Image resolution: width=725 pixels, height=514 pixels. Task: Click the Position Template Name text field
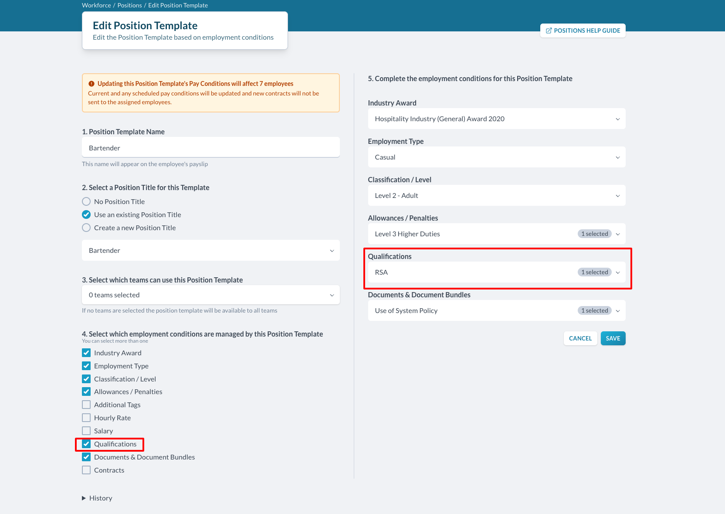pyautogui.click(x=210, y=148)
